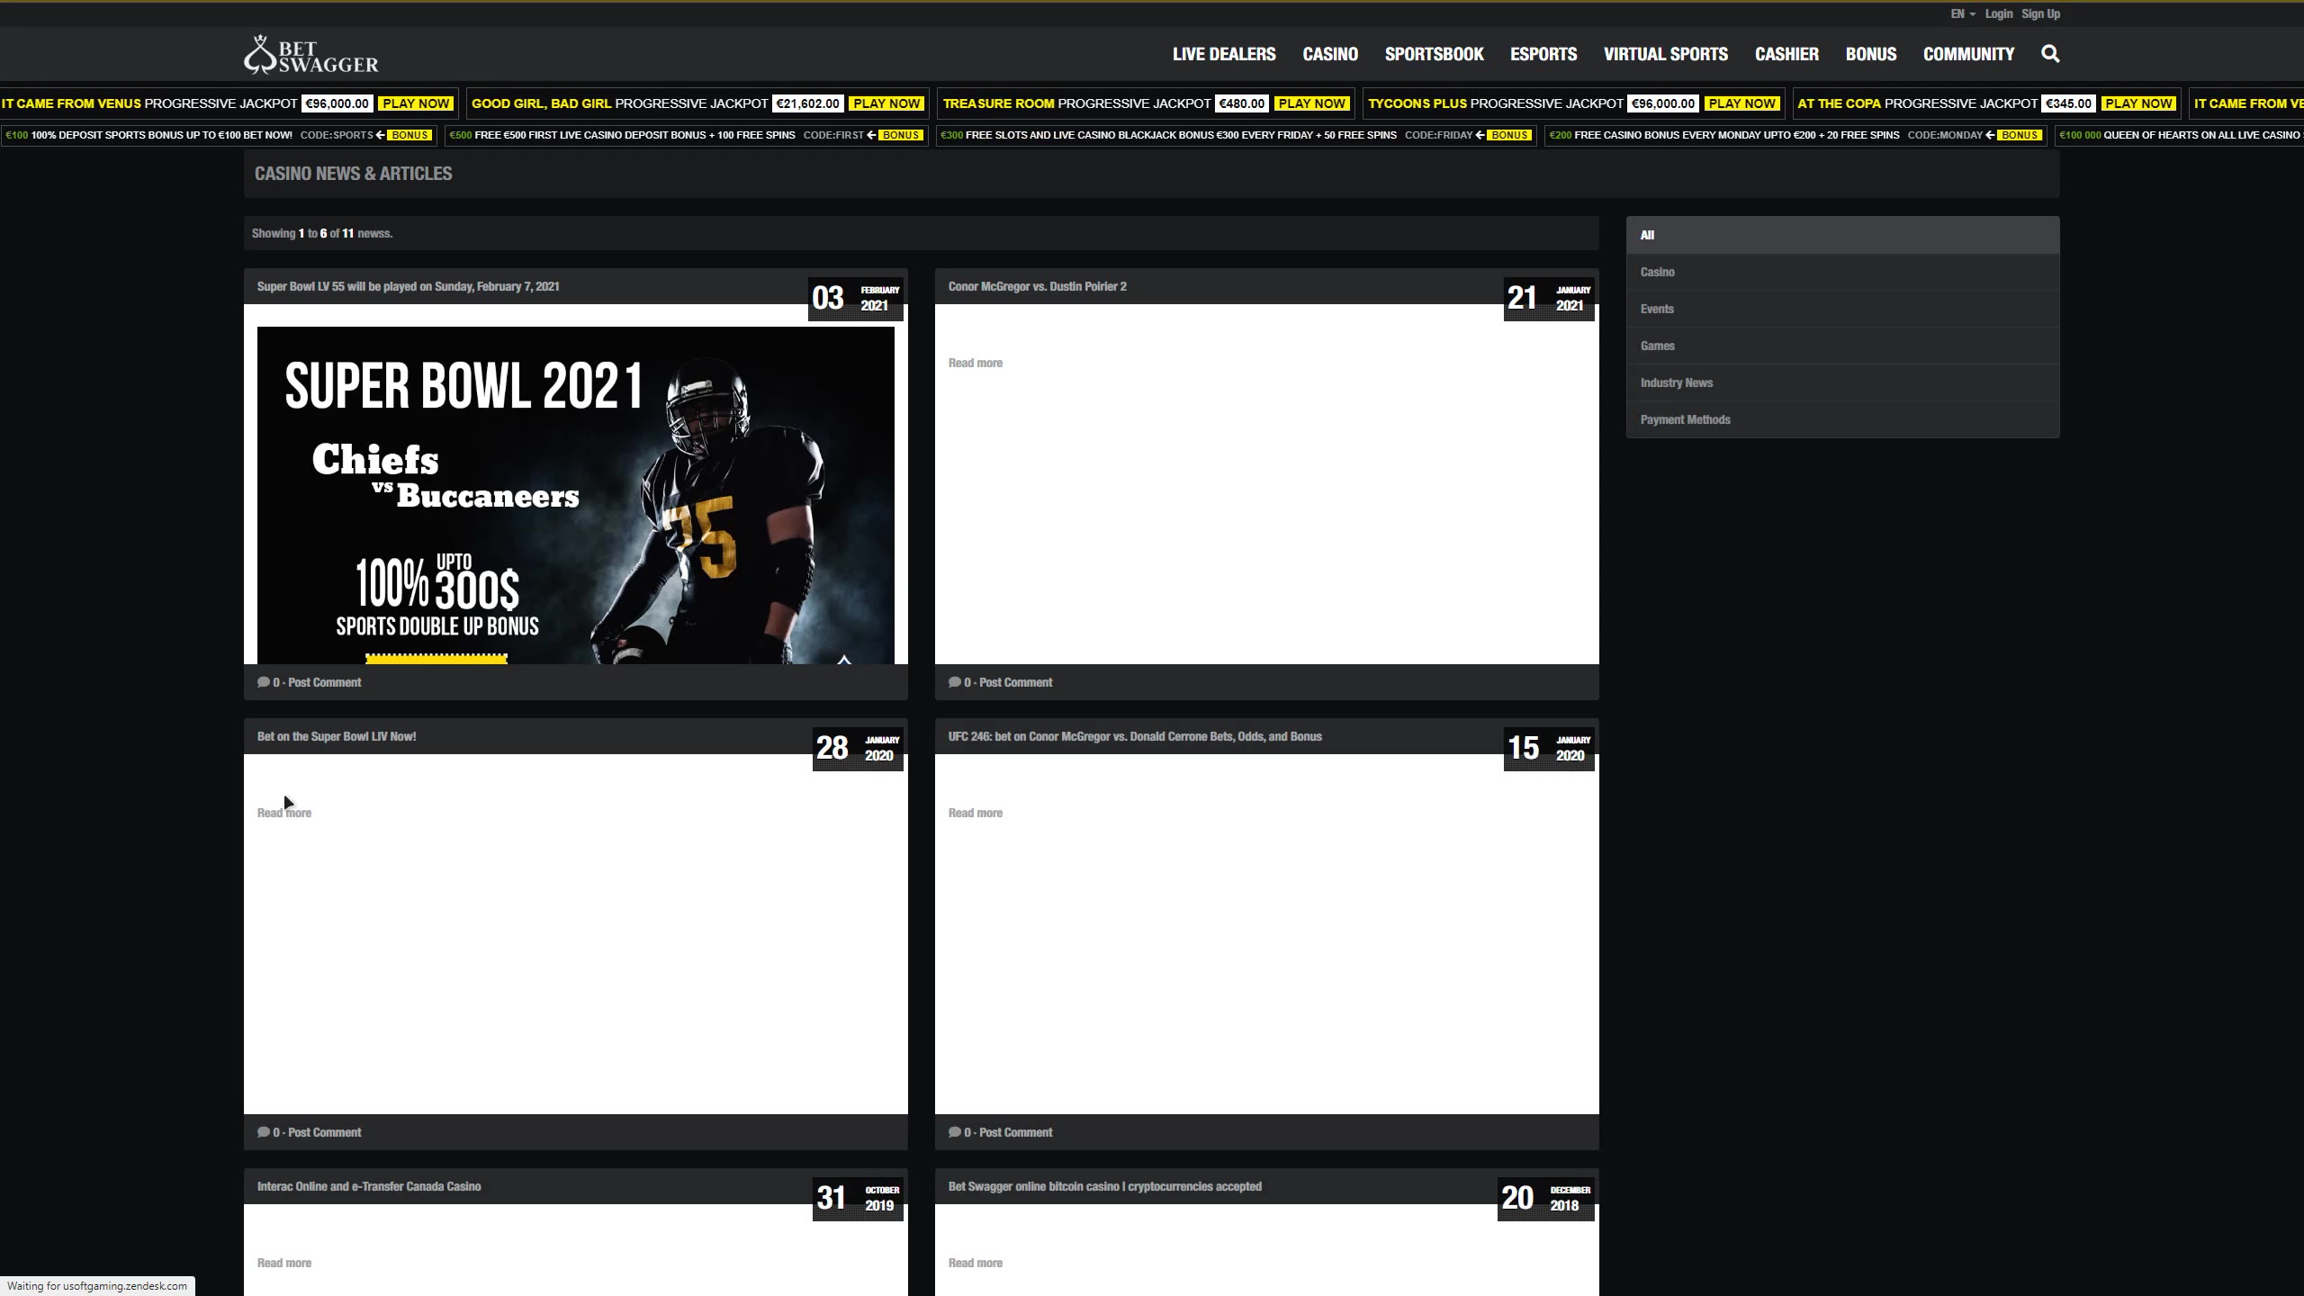Screen dimensions: 2304x1296
Task: Click the yellow BONUS tag for code FRIDAY
Action: click(x=1509, y=135)
